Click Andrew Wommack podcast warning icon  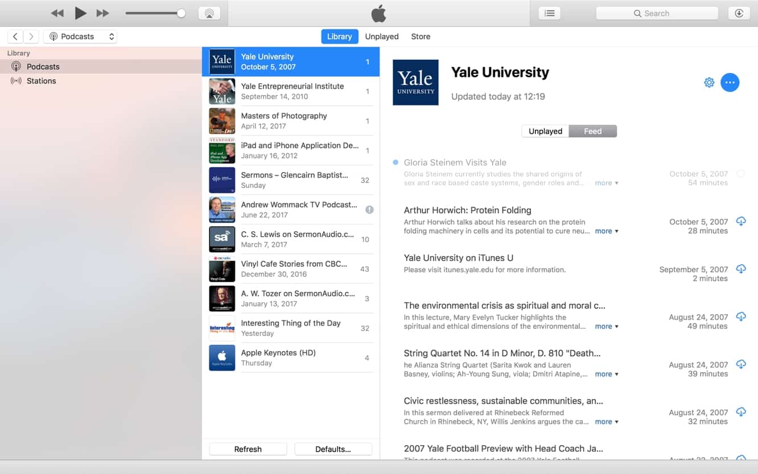pyautogui.click(x=369, y=209)
